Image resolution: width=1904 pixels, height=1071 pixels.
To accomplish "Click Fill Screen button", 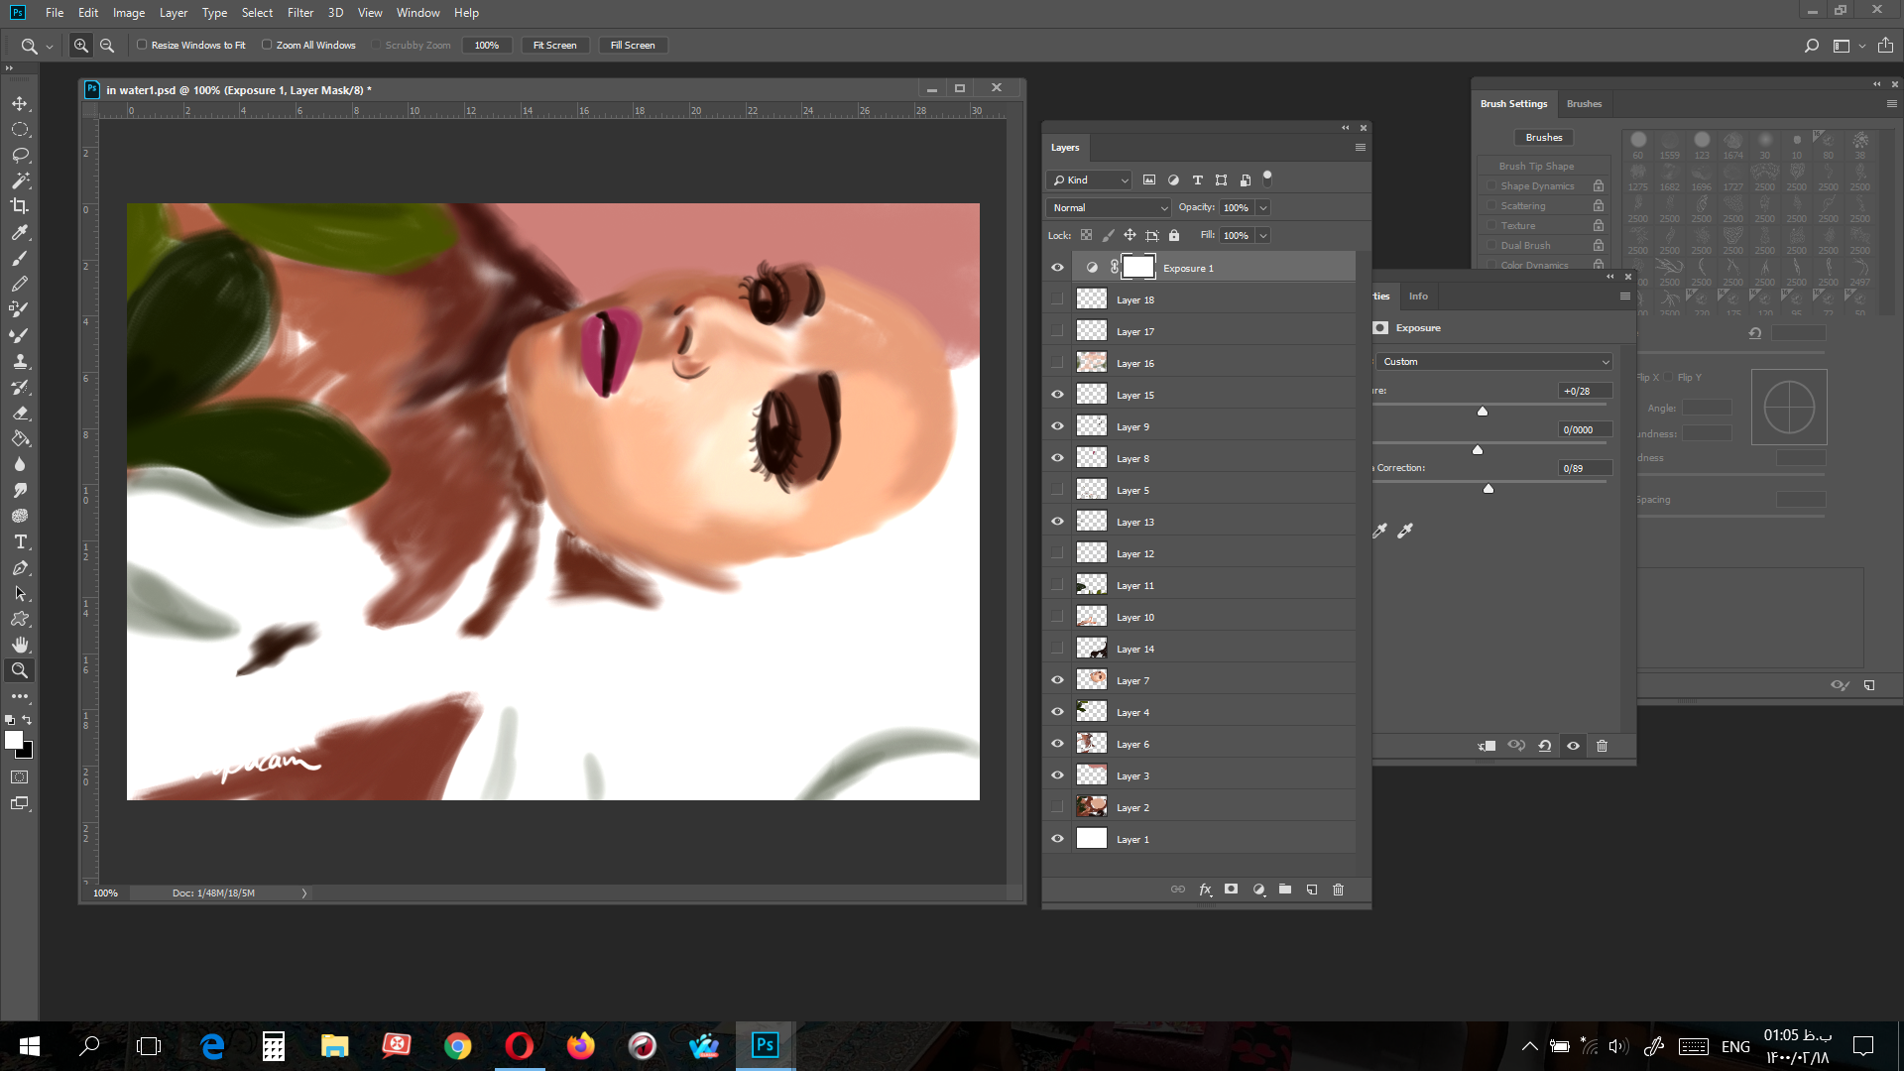I will tap(633, 45).
